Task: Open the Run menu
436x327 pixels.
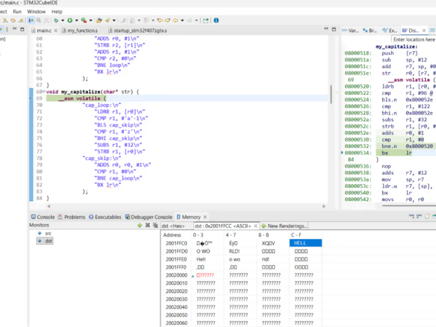Action: click(17, 12)
